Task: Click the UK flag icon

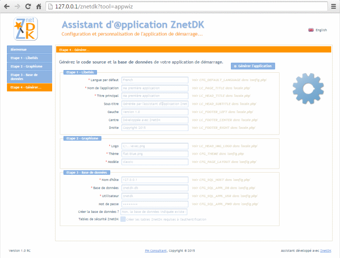Action: 311,30
